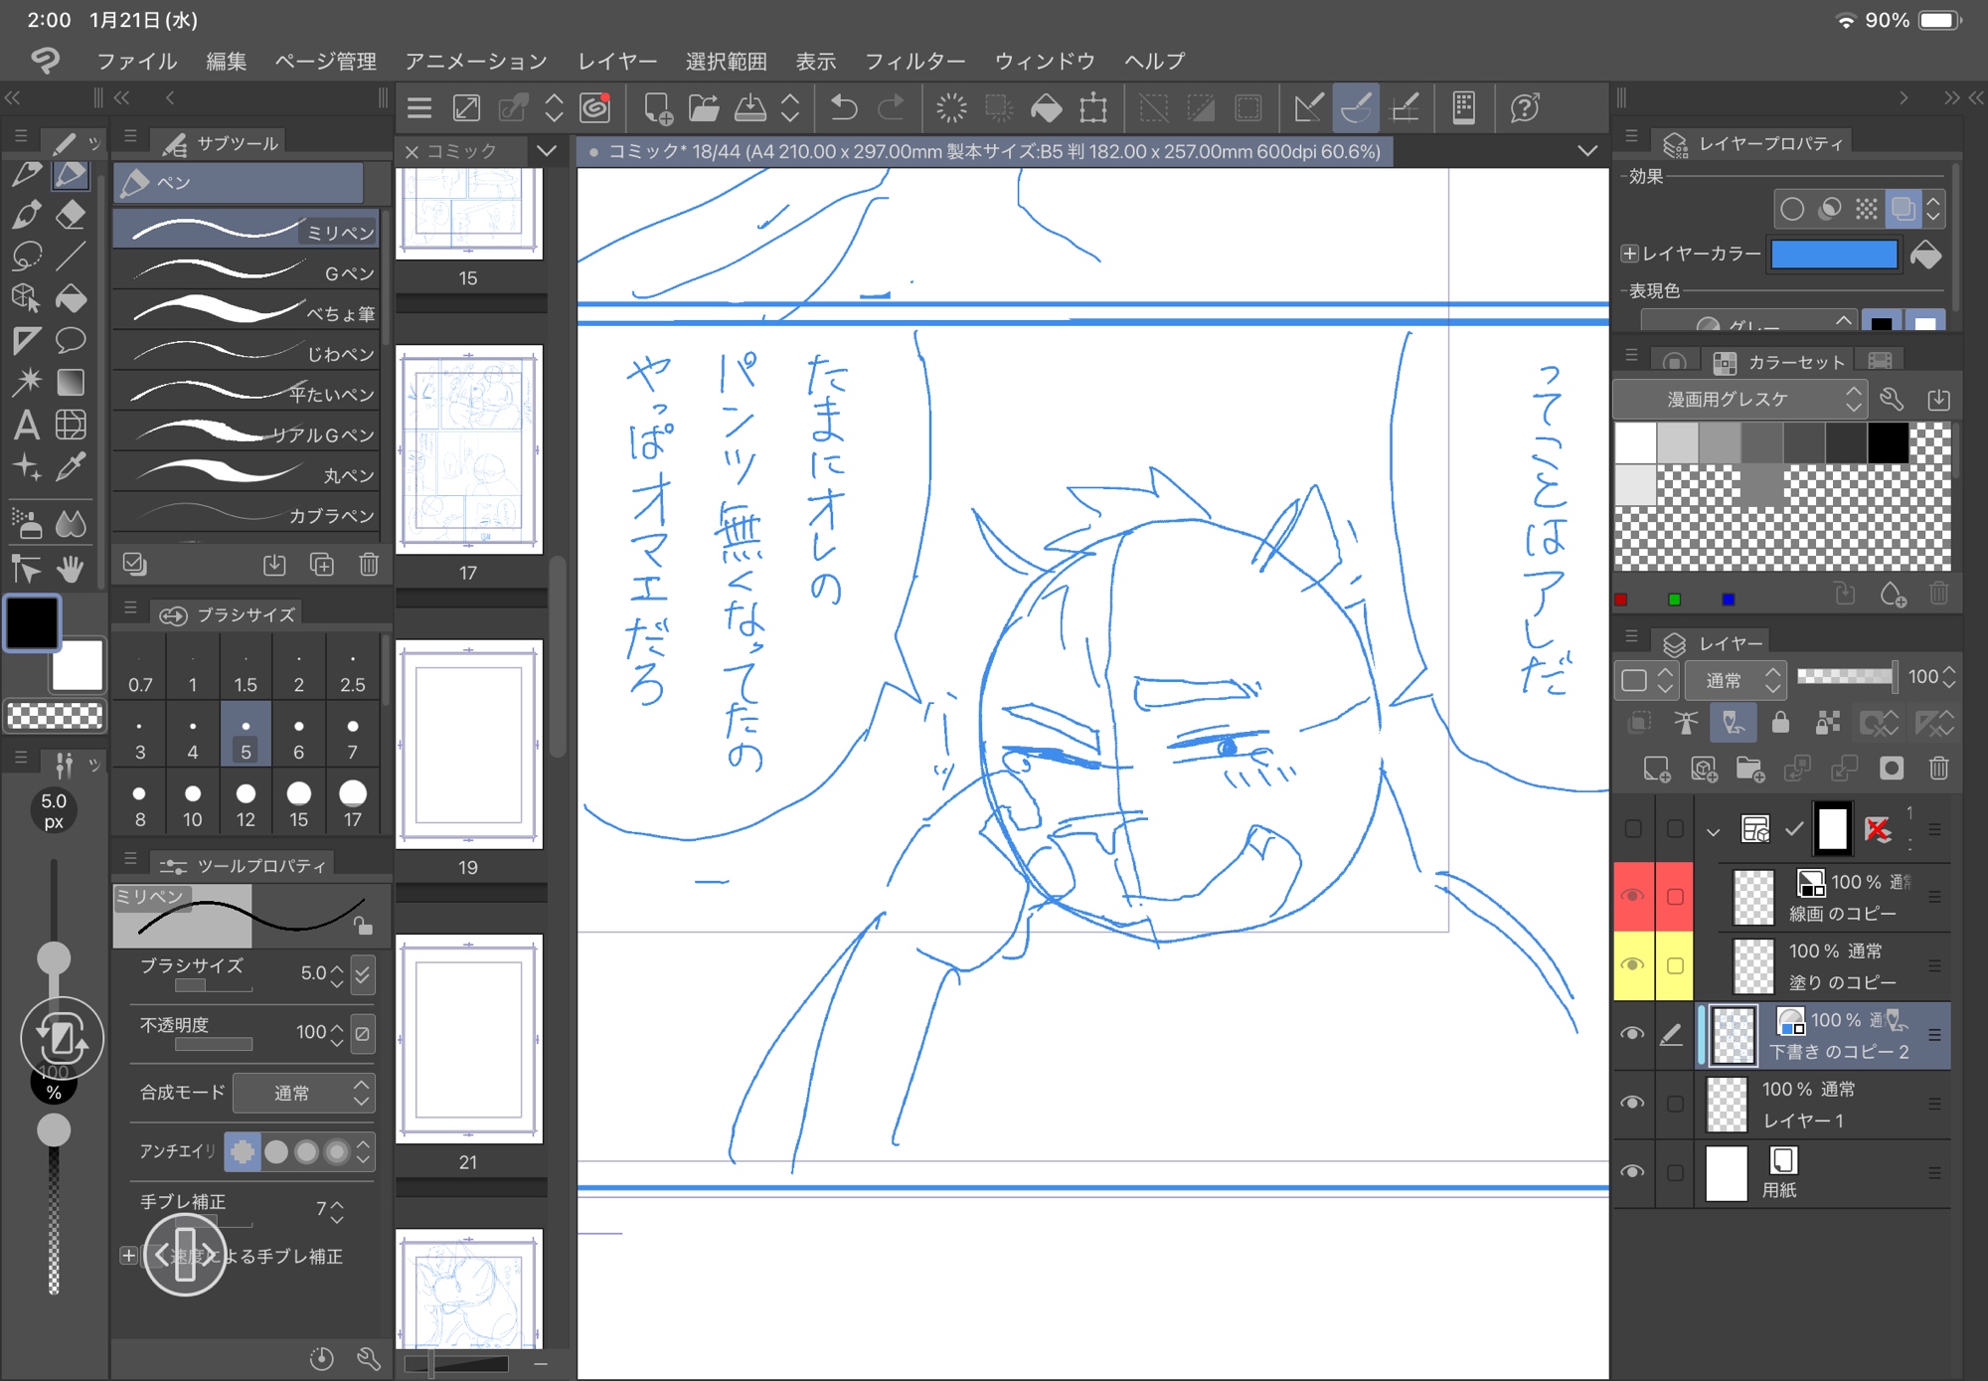Open the layer blend mode 通常 dropdown
Screen dimensions: 1988x1381
(1737, 680)
